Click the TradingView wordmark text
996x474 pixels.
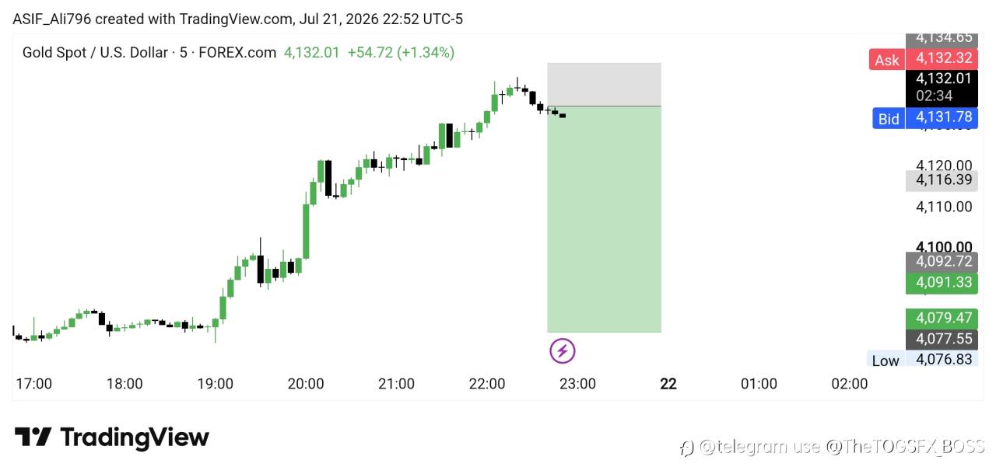135,437
